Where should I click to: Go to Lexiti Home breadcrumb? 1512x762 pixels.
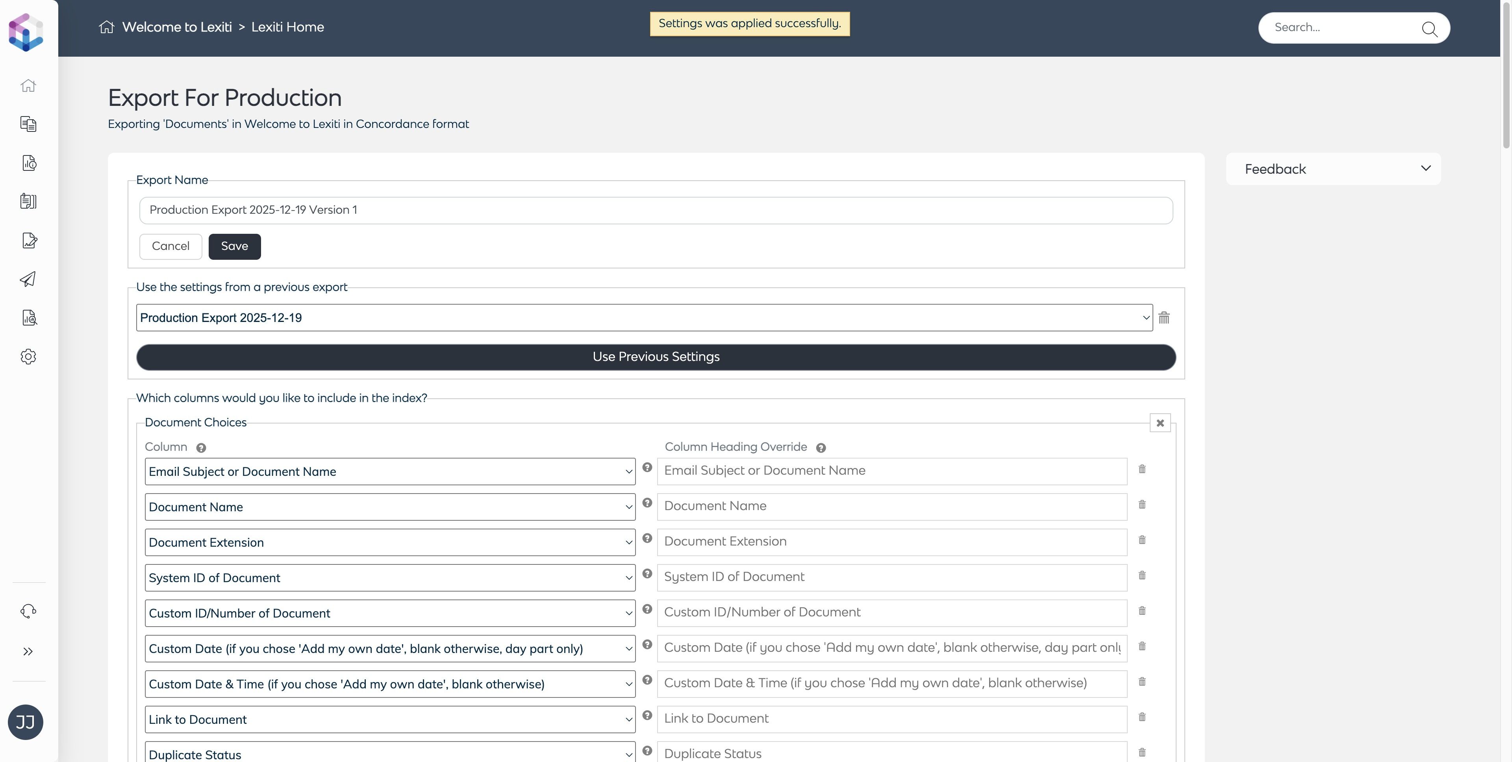[x=287, y=27]
